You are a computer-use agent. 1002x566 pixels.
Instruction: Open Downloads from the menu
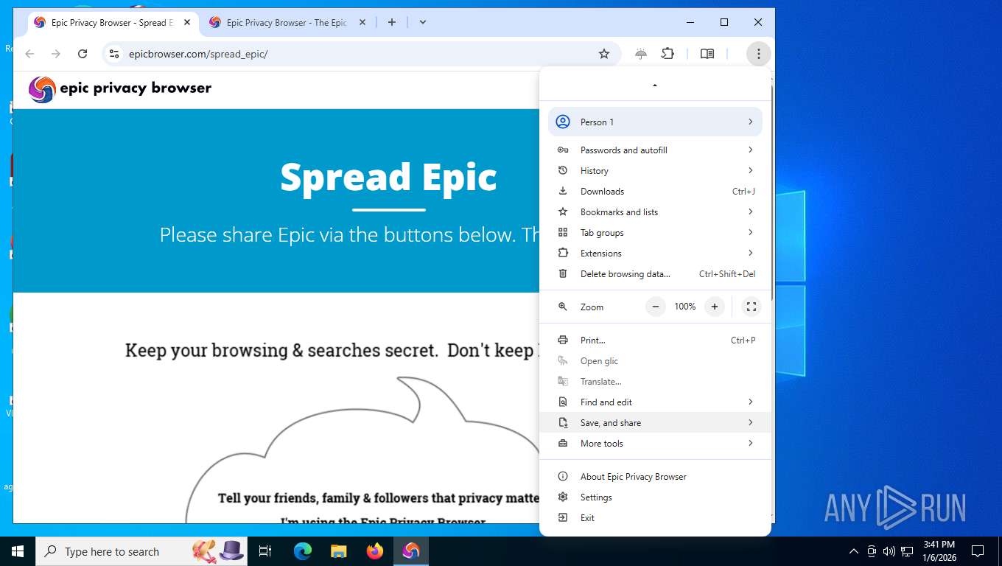point(655,191)
